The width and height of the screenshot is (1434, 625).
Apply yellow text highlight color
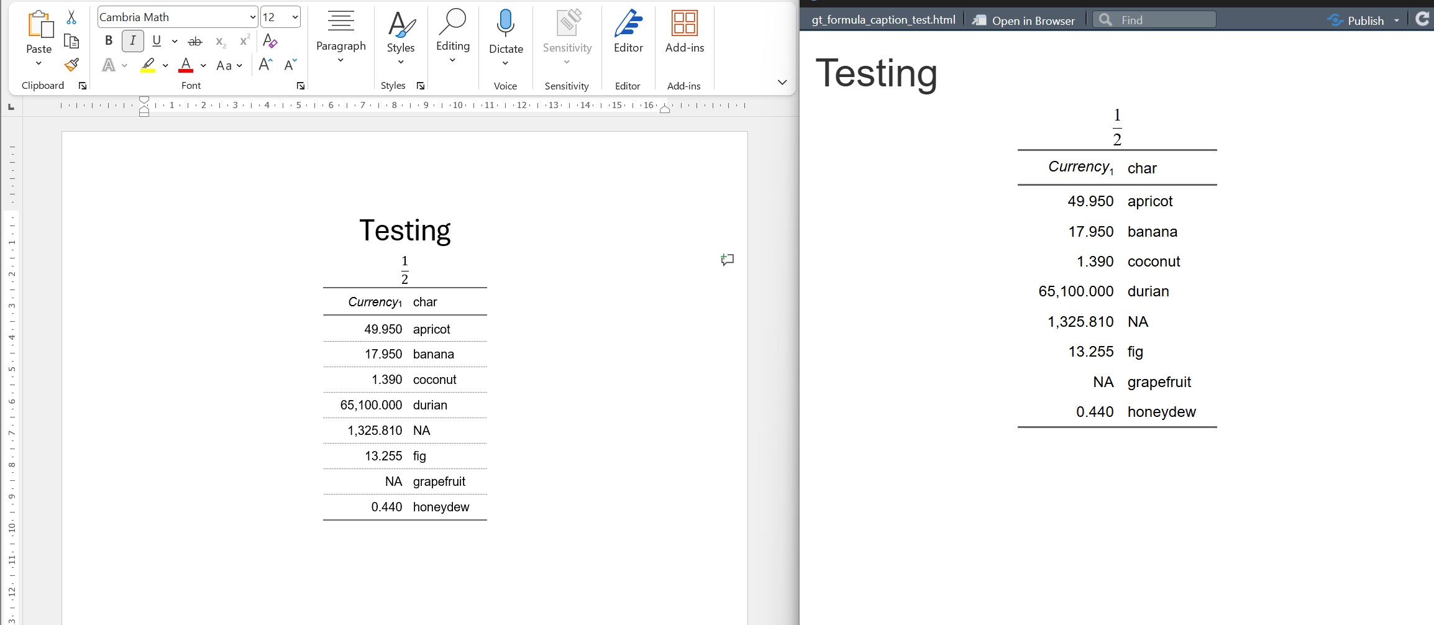click(148, 65)
